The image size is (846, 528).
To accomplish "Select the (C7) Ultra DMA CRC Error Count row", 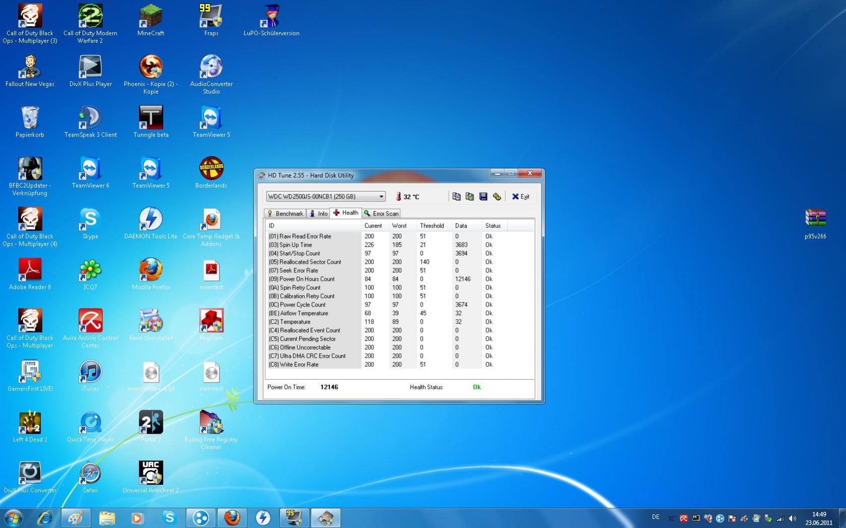I will (x=399, y=356).
